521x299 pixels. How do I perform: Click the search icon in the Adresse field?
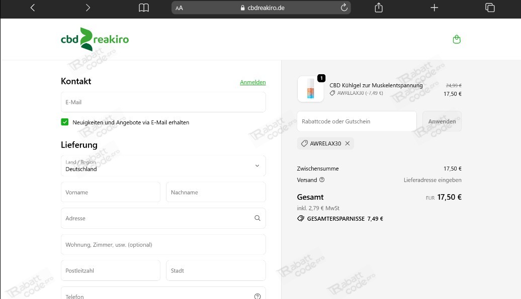257,218
